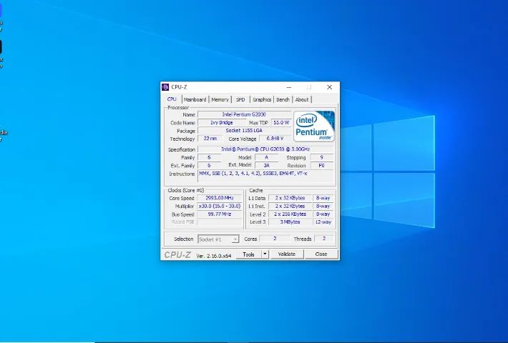Minimize the CPU-Z window
Viewport: 508px width, 343px height.
pyautogui.click(x=289, y=87)
